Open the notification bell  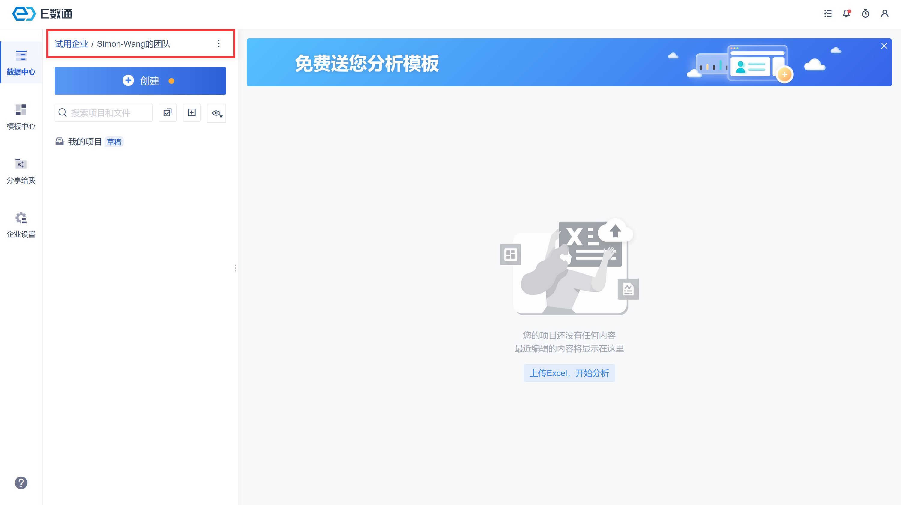[846, 13]
